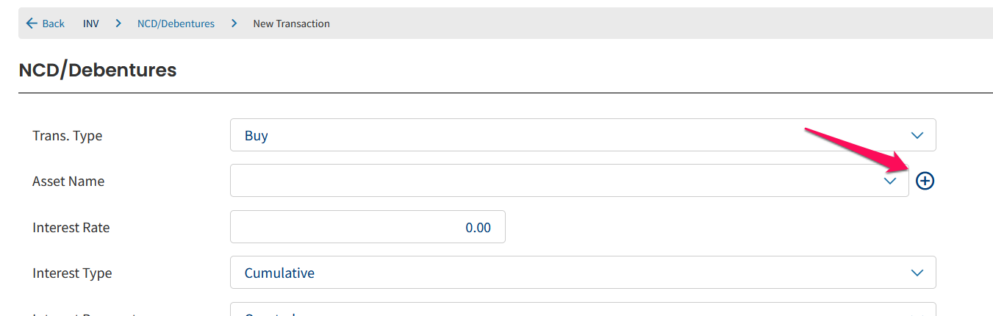Click the Back link text
The height and width of the screenshot is (316, 993).
(x=53, y=24)
